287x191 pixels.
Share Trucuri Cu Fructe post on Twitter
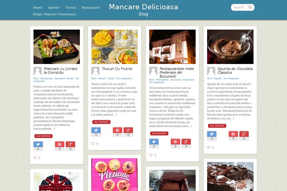point(96,132)
